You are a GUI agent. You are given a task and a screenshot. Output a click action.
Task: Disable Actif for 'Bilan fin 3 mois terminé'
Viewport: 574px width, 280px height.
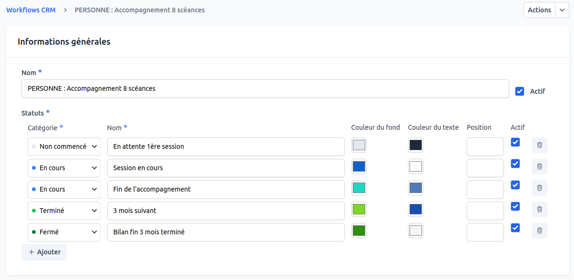515,228
